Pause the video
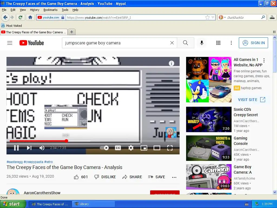This screenshot has height=208, width=277. 16,148
